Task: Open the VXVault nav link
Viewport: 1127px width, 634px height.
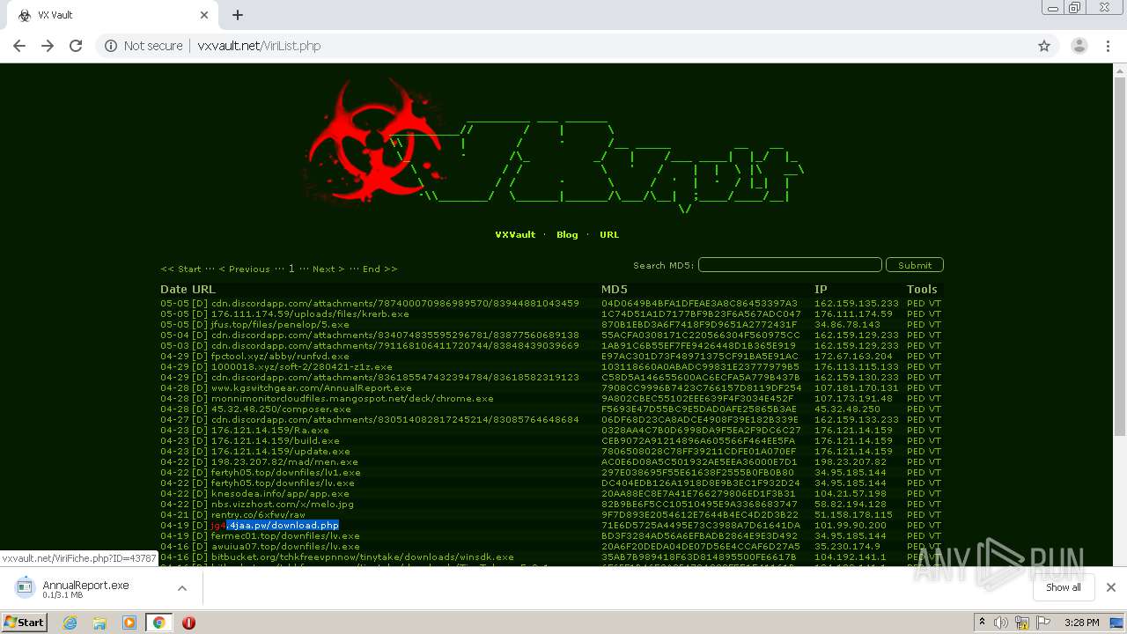Action: point(515,235)
